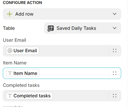
Task: Expand the Add row action dropdown
Action: [x=62, y=14]
